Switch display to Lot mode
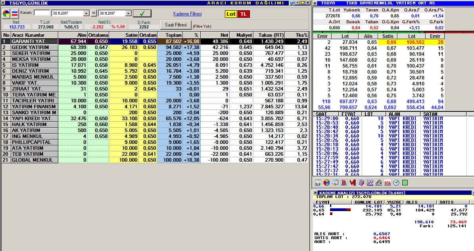This screenshot has height=251, width=474. point(231,14)
